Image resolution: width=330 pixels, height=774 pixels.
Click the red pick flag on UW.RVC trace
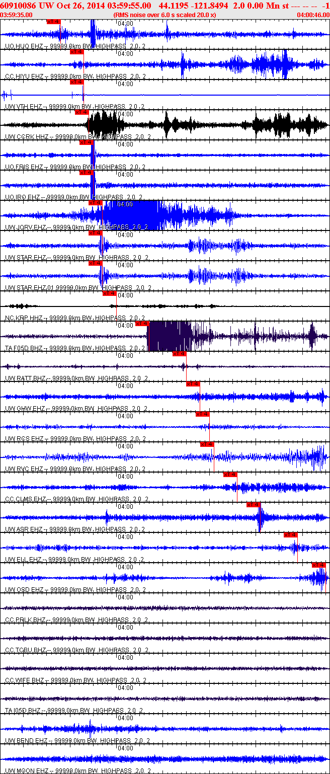pos(207,444)
